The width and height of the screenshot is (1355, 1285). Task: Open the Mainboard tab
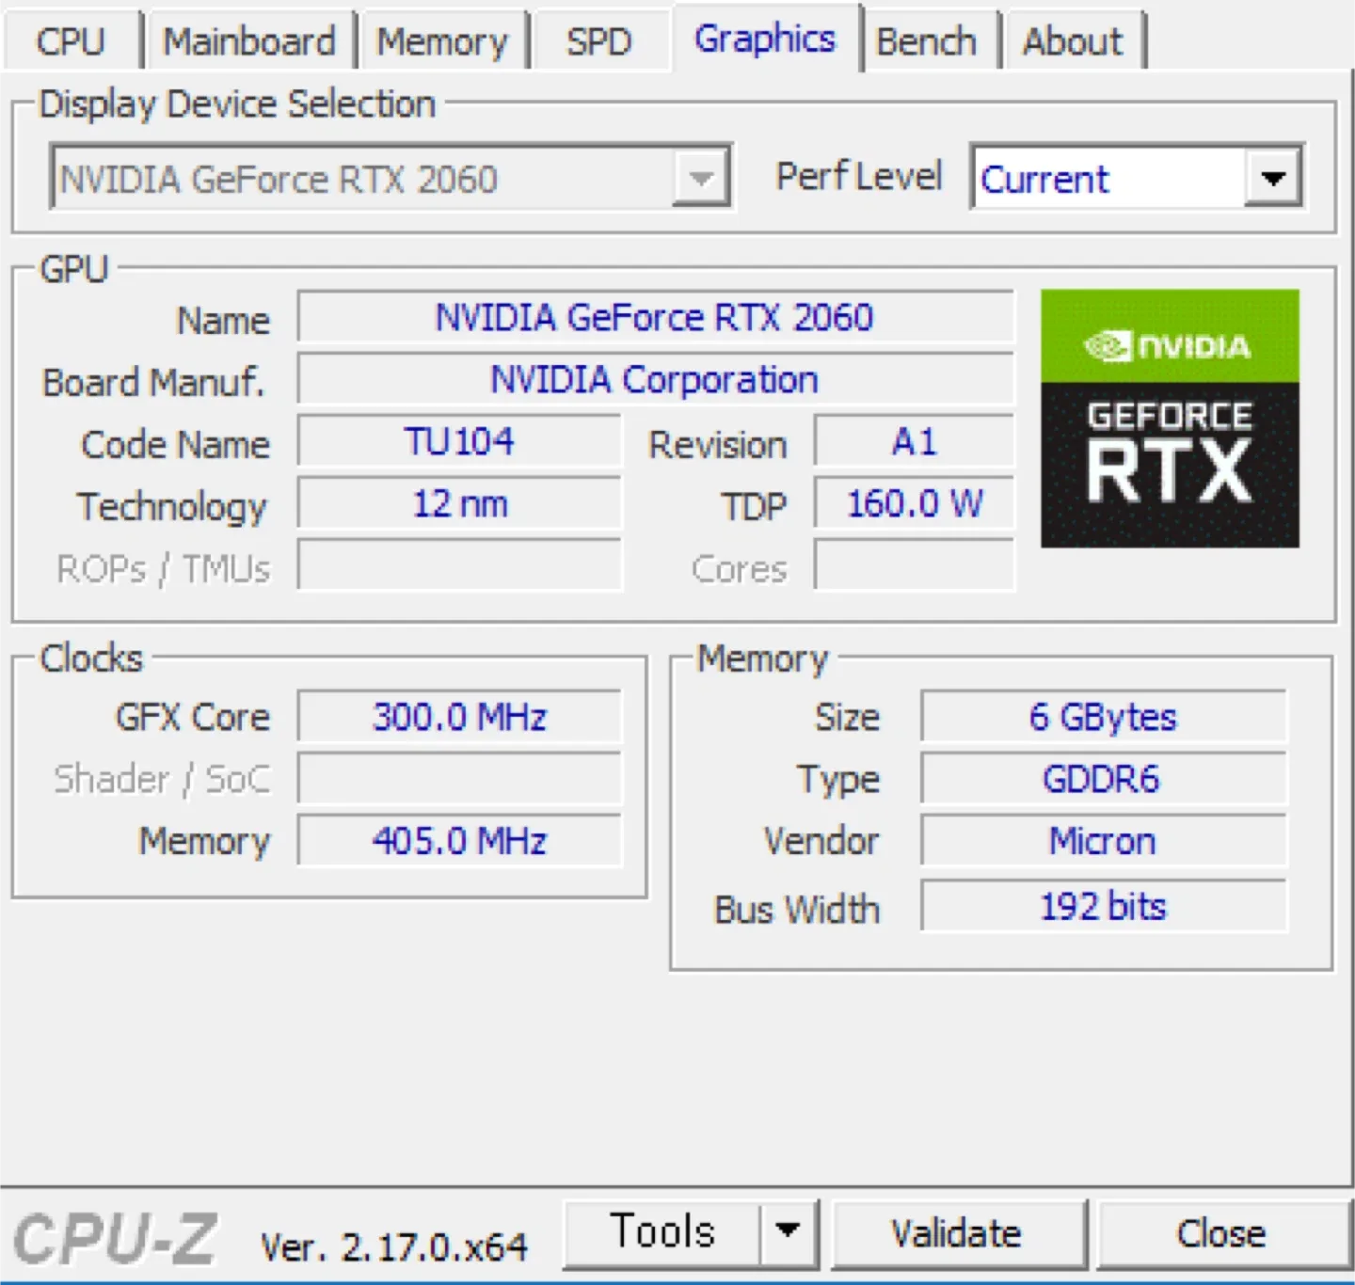point(249,41)
